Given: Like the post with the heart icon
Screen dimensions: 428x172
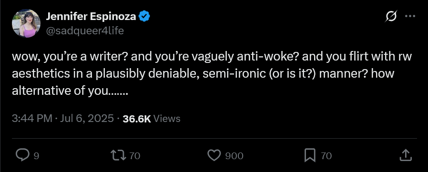Looking at the screenshot, I should tap(214, 155).
